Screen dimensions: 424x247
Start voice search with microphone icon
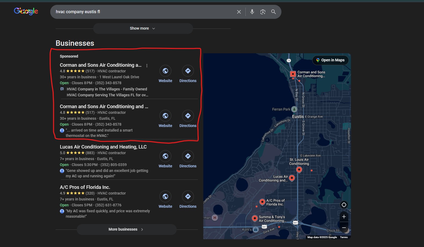click(252, 12)
